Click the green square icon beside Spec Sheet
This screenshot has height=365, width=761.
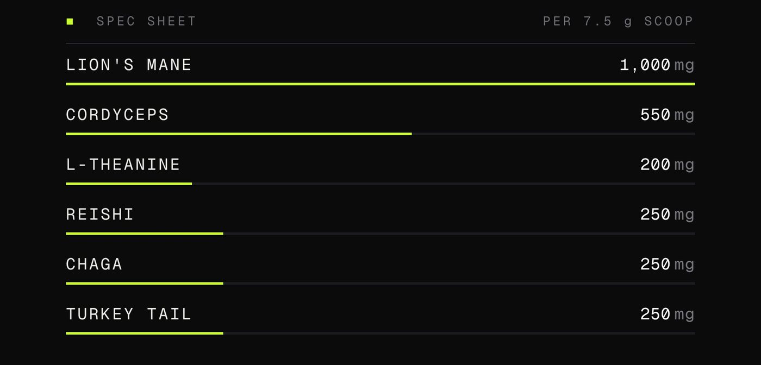(x=70, y=21)
